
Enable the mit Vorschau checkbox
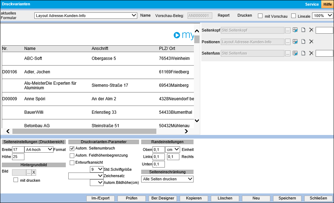pyautogui.click(x=260, y=16)
